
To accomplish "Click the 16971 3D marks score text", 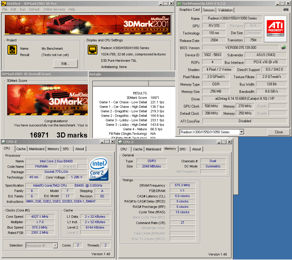I will [58, 135].
